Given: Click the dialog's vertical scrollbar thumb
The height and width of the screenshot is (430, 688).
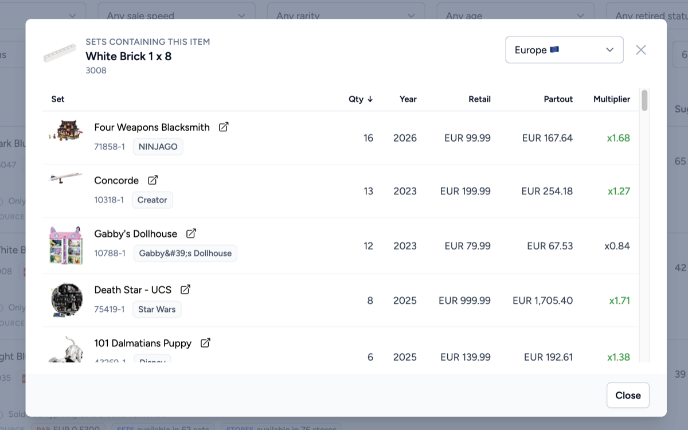Looking at the screenshot, I should coord(644,100).
